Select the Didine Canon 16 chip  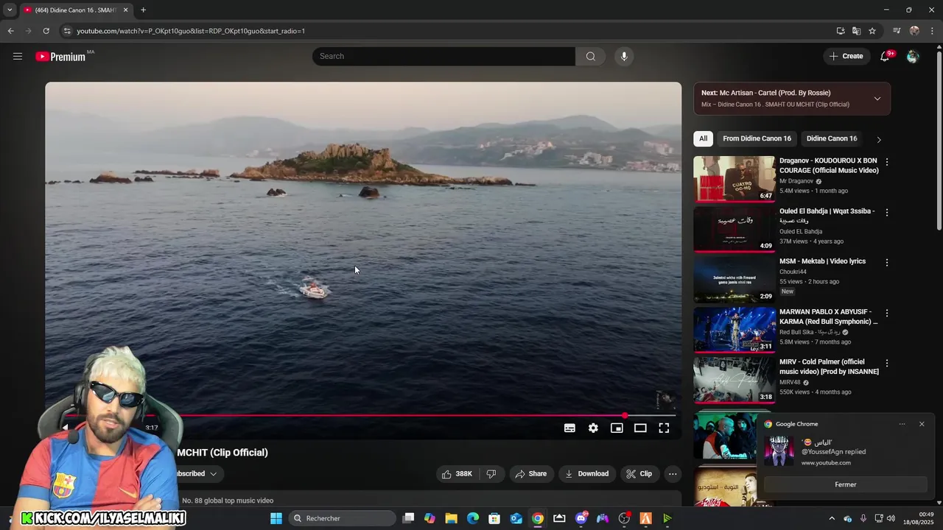coord(832,138)
